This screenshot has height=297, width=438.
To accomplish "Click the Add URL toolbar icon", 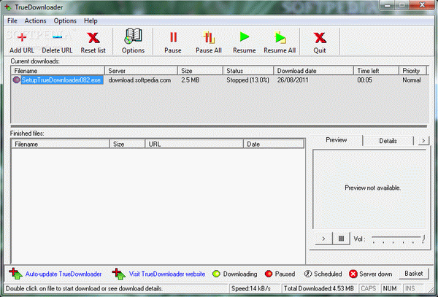I will (x=22, y=37).
